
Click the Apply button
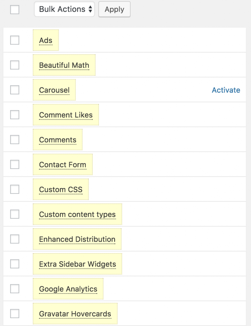(x=114, y=10)
